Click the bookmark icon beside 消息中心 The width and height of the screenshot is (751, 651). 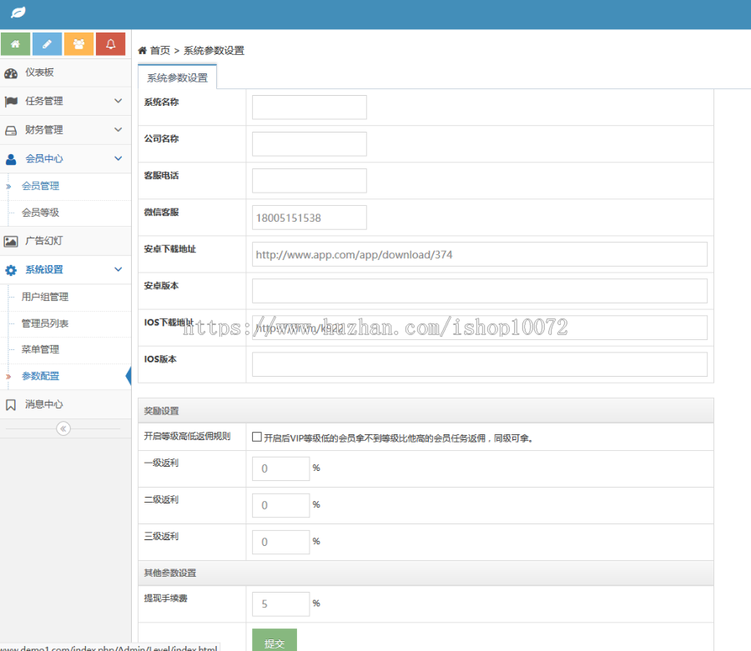[x=11, y=405]
